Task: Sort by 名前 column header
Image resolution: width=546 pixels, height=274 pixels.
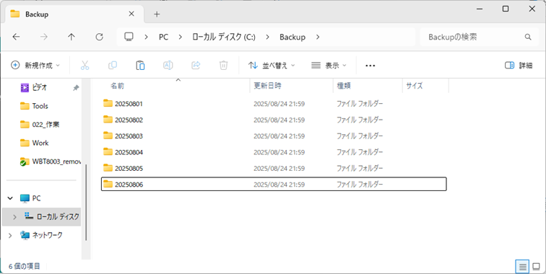Action: coord(118,86)
